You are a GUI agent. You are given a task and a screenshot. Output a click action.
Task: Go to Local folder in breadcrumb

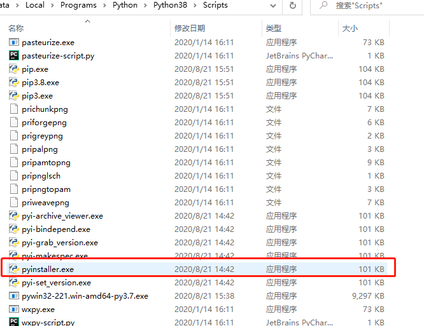pyautogui.click(x=35, y=5)
